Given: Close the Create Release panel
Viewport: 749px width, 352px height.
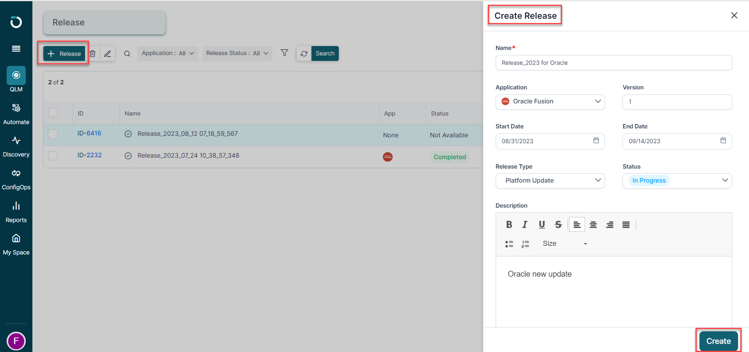Looking at the screenshot, I should point(734,15).
